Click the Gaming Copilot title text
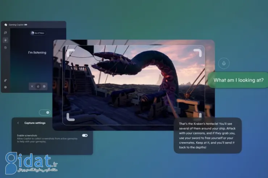The image size is (268, 178). [x=16, y=25]
